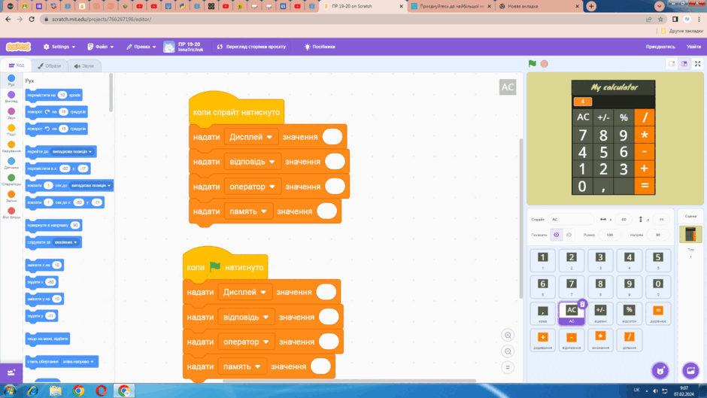The width and height of the screenshot is (707, 398).
Task: Select the Operators block category
Action: pos(11,180)
